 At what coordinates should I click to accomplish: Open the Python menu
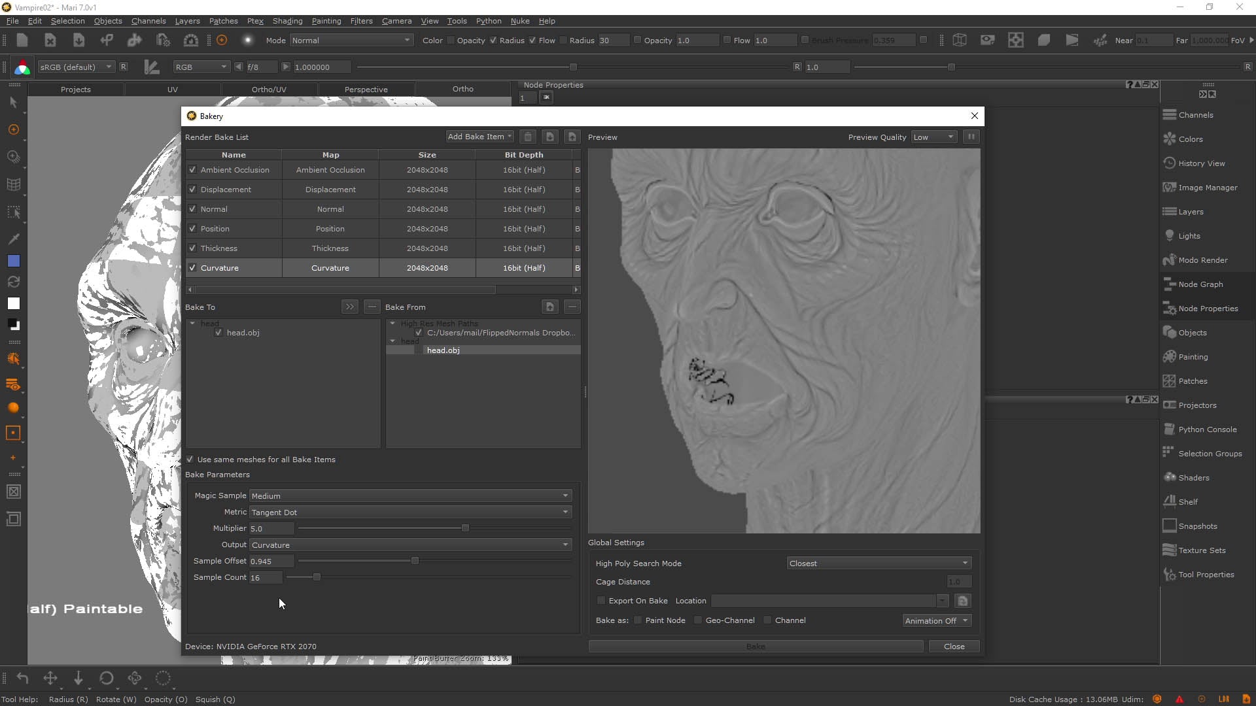[489, 21]
